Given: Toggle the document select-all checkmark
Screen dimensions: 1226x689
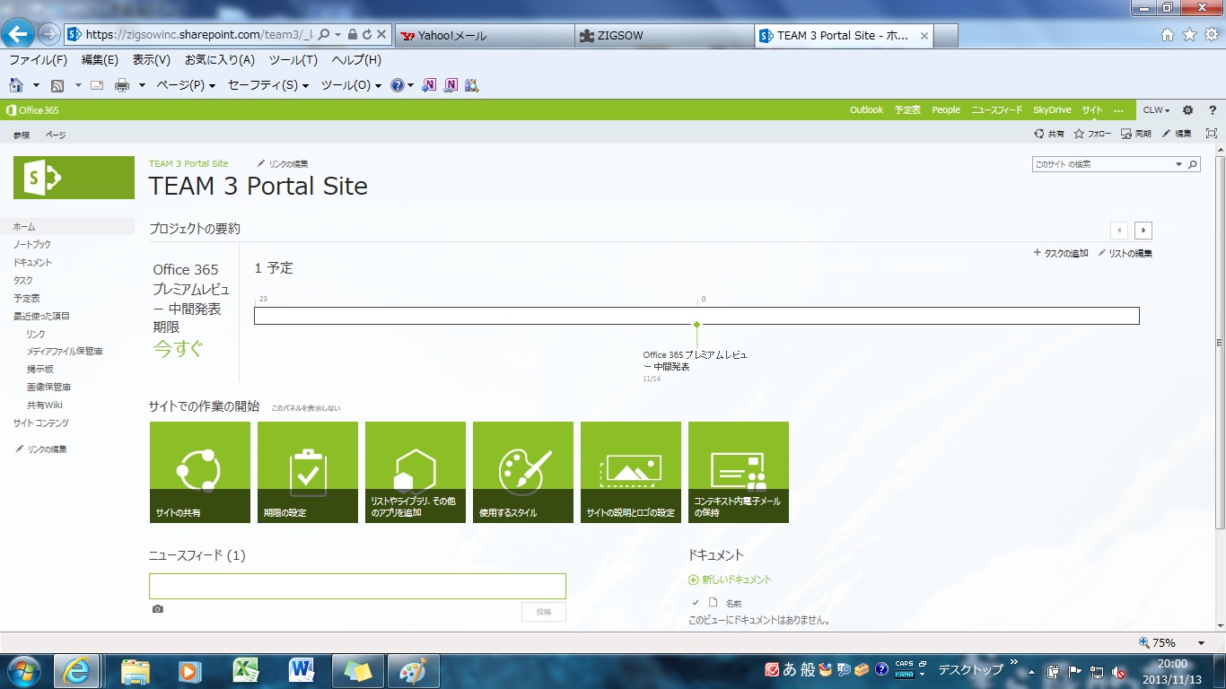Looking at the screenshot, I should (695, 603).
